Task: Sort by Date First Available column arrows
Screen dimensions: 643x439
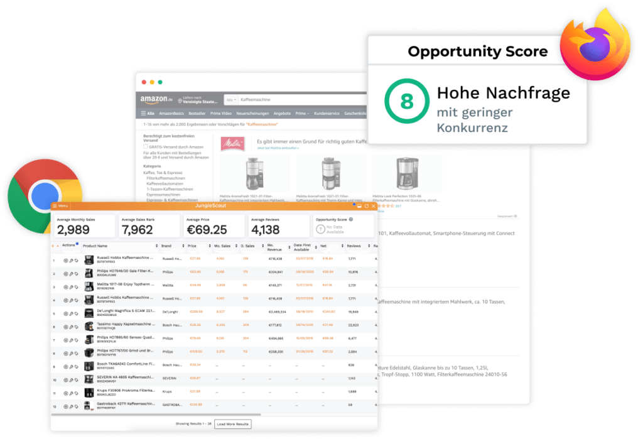Action: click(316, 247)
